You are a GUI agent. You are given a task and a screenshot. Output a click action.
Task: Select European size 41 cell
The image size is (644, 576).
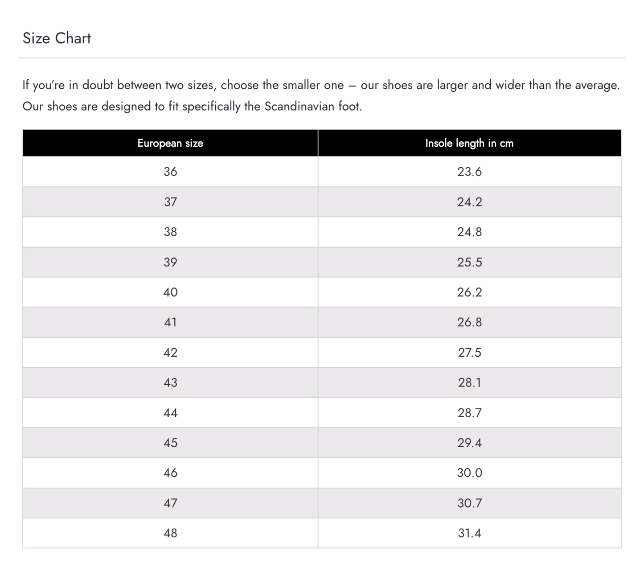[170, 322]
